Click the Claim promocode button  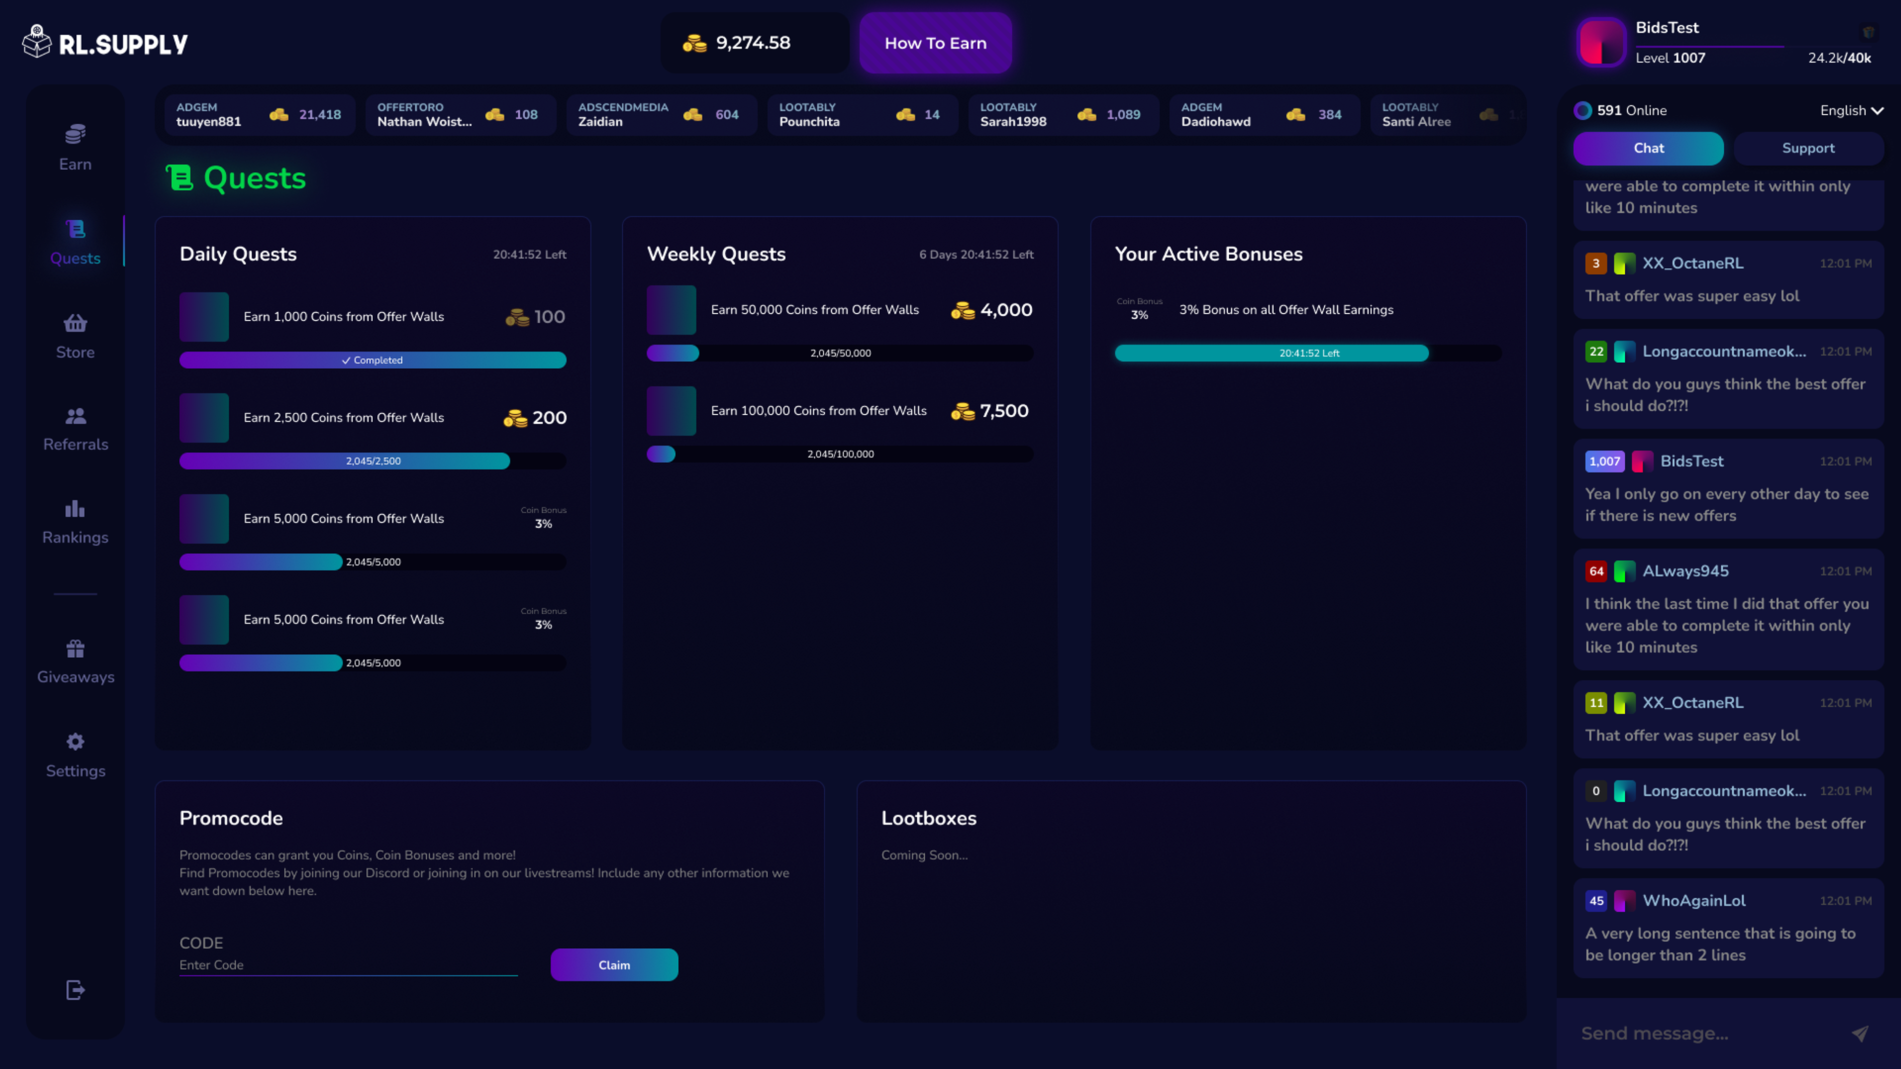(614, 965)
